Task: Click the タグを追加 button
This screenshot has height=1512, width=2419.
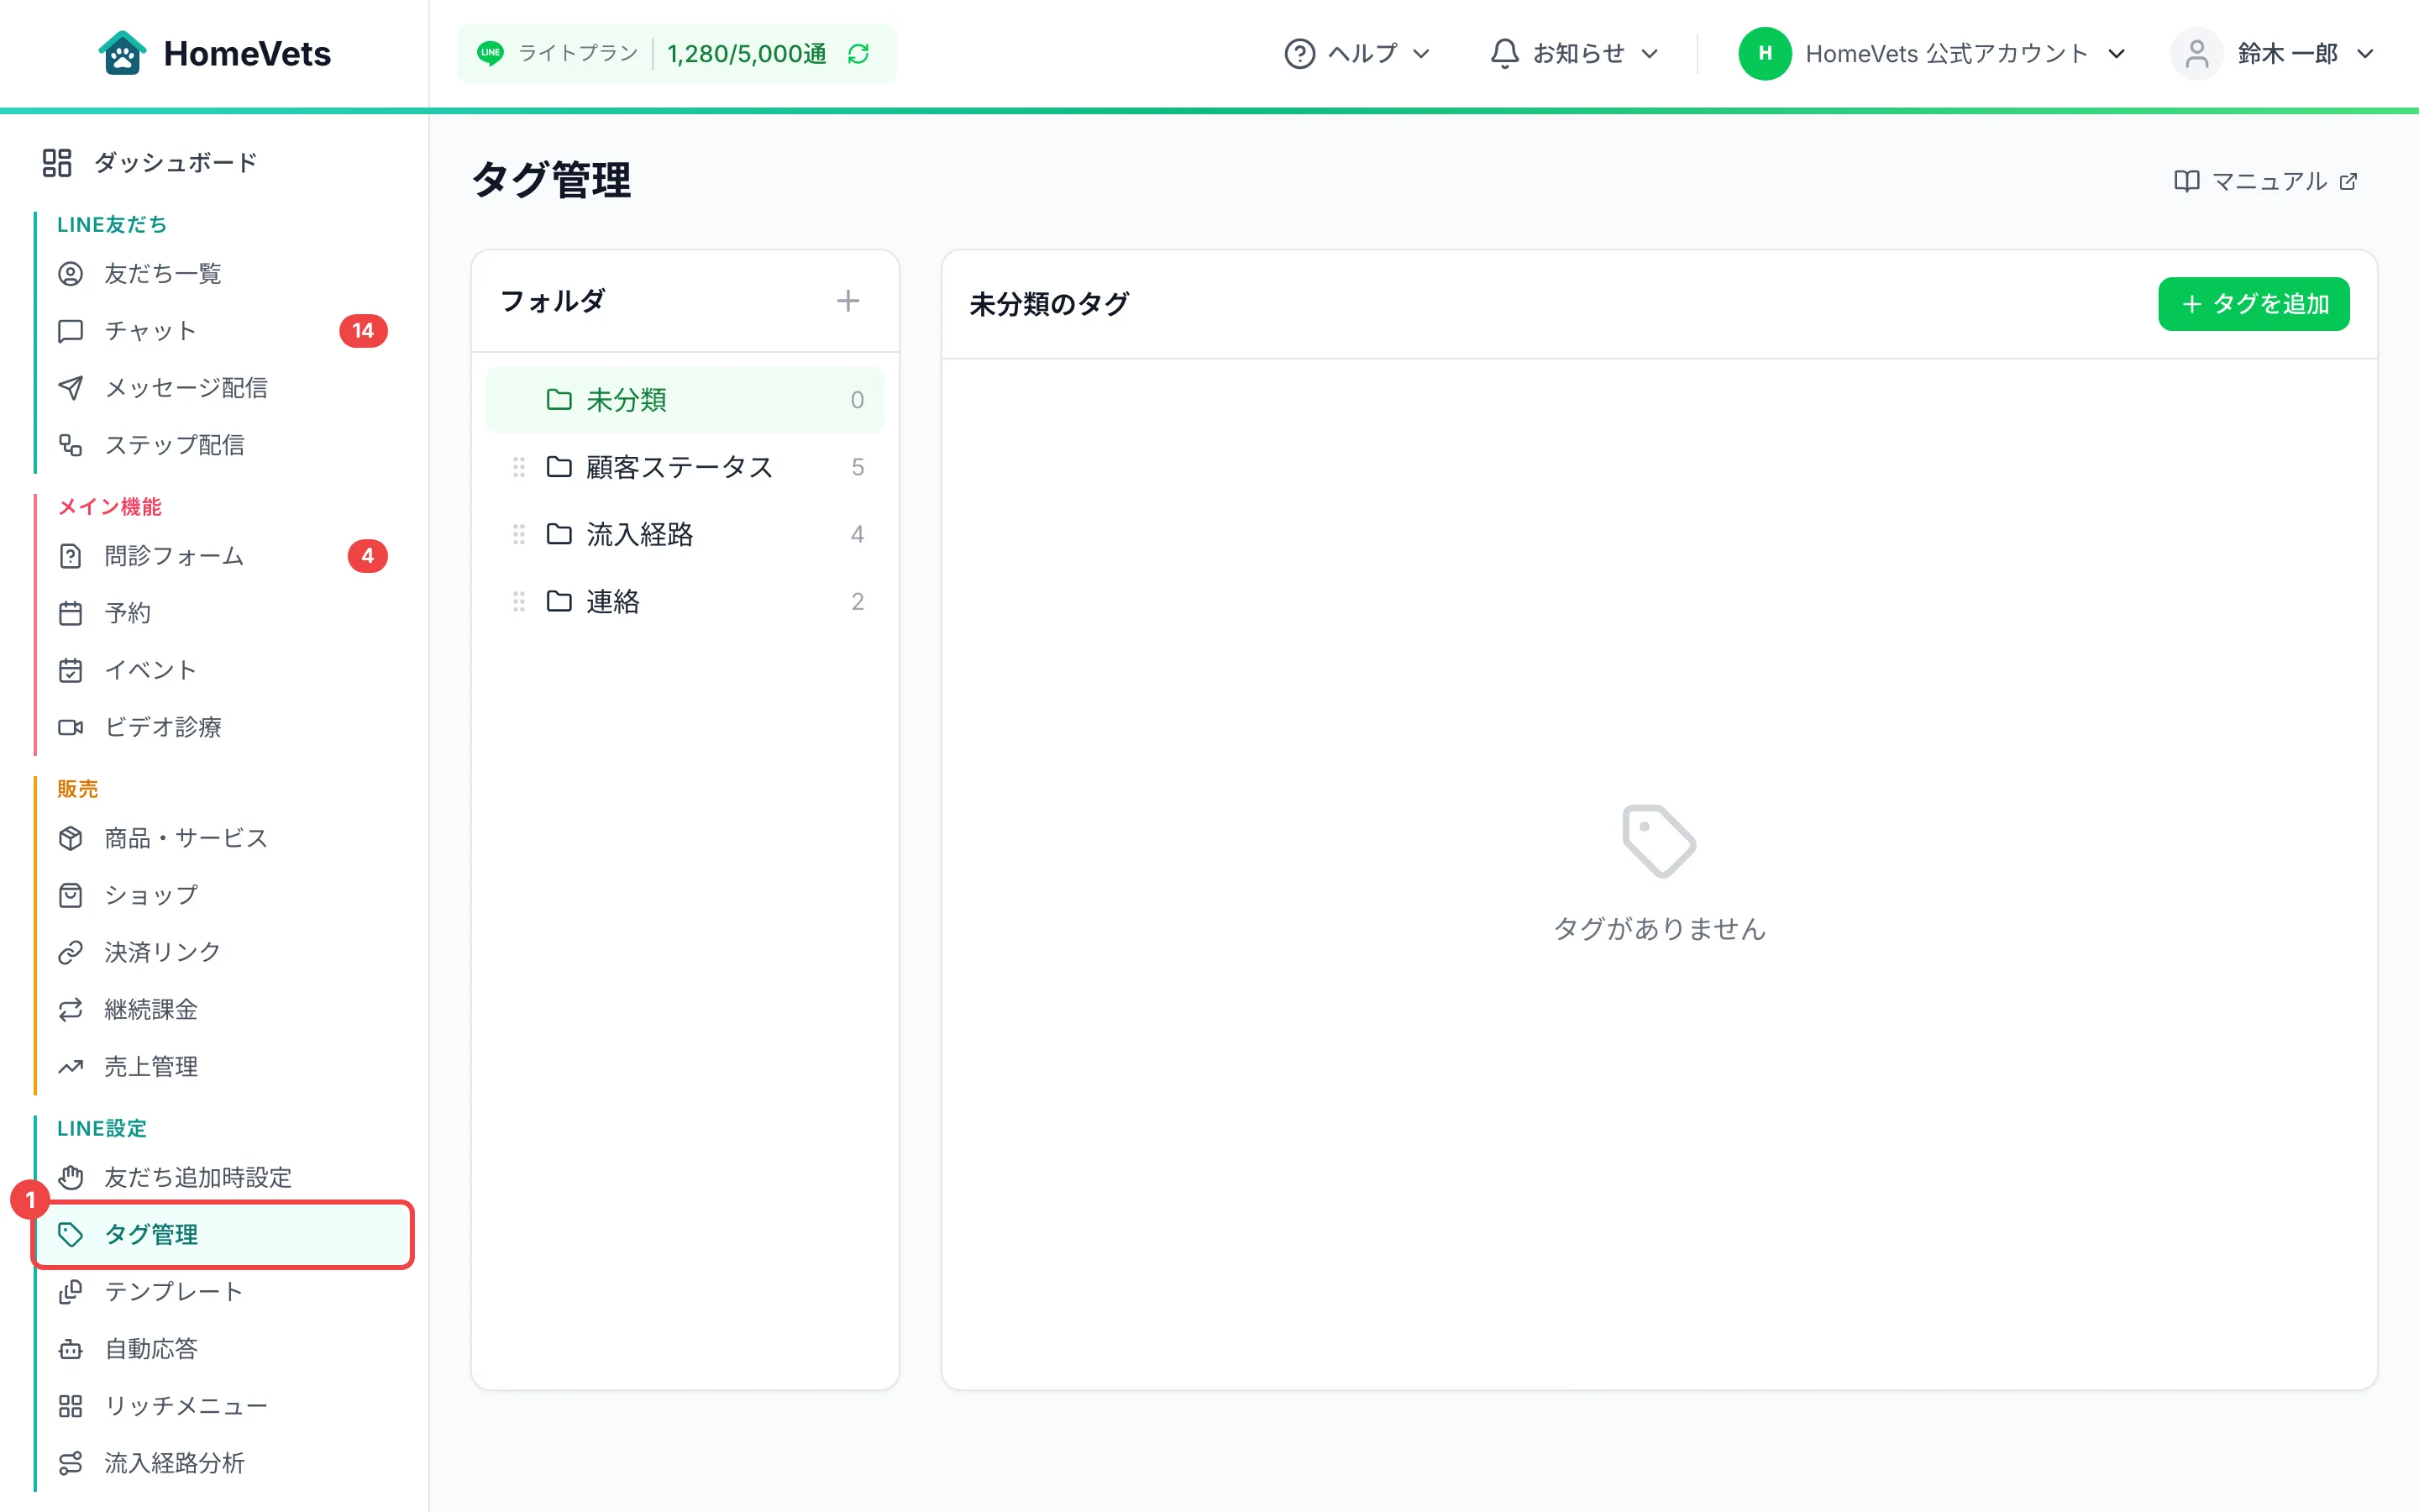Action: (2253, 303)
